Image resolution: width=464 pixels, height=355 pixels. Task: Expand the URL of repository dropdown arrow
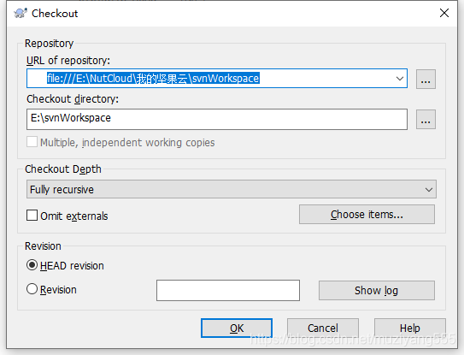pyautogui.click(x=400, y=79)
